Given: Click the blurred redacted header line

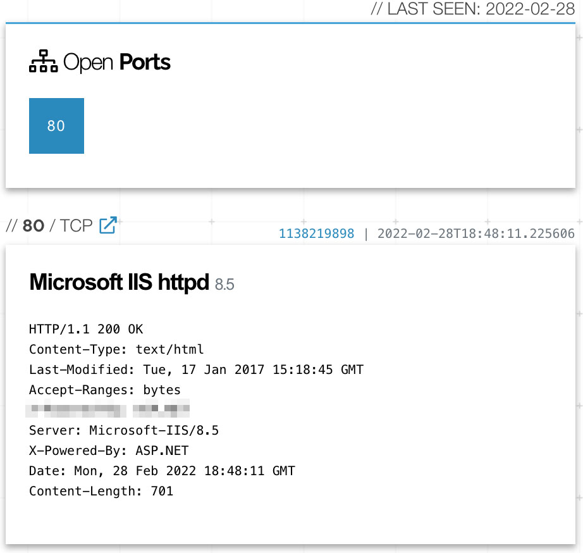Looking at the screenshot, I should (x=107, y=408).
